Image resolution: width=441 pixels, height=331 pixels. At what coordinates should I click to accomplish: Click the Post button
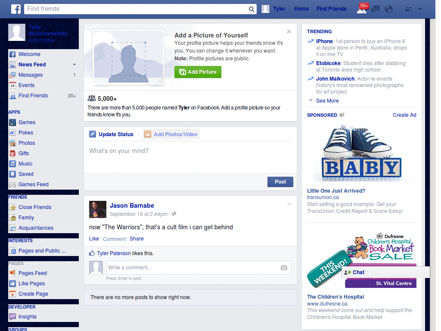click(280, 182)
